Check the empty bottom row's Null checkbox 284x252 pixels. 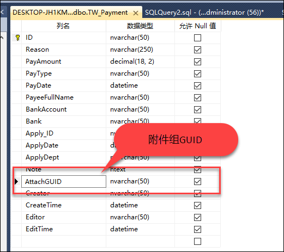pyautogui.click(x=197, y=241)
